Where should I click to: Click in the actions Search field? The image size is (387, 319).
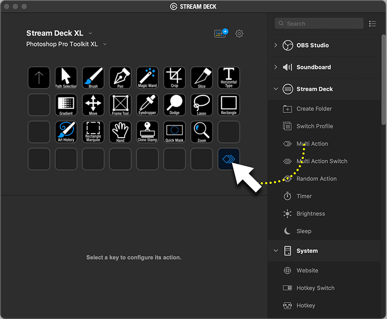pyautogui.click(x=319, y=23)
